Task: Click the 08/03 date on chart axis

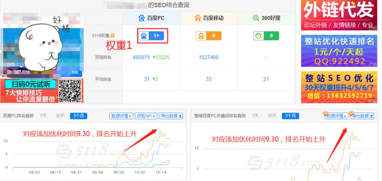Action: [34, 172]
